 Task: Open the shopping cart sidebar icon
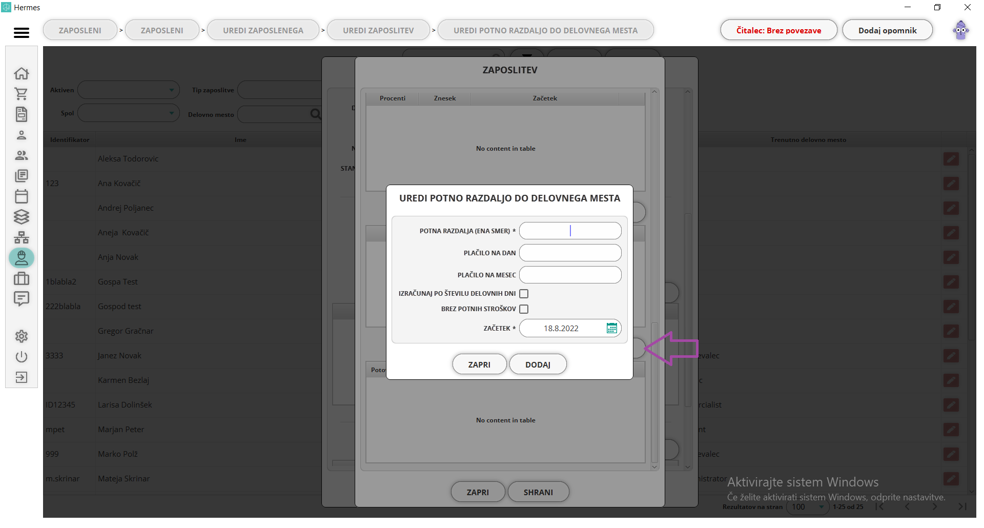(x=22, y=94)
